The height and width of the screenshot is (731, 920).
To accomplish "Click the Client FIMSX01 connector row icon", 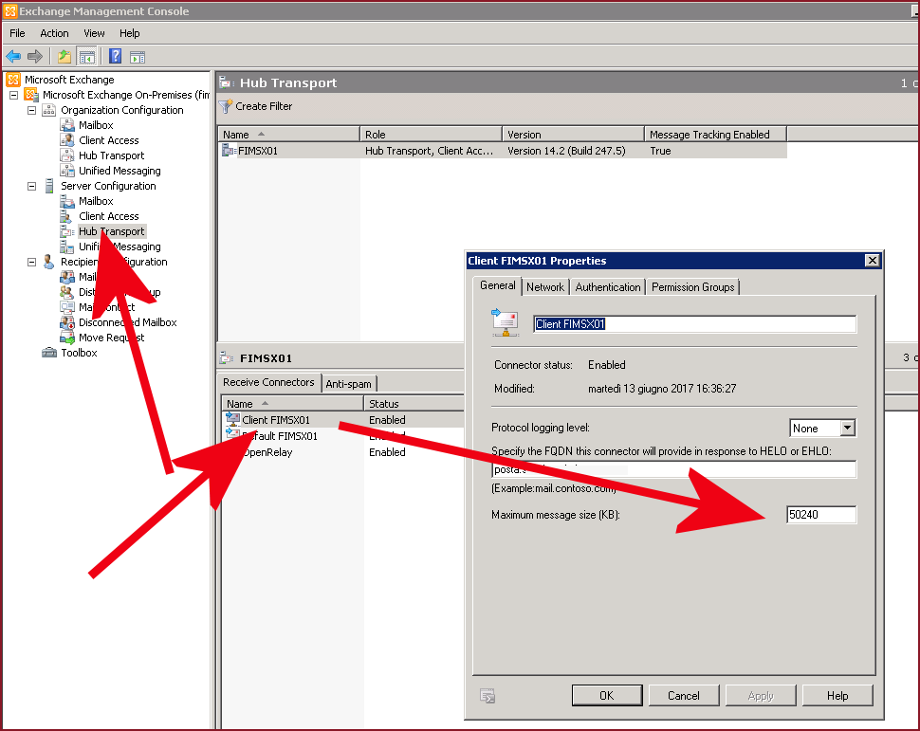I will point(233,419).
